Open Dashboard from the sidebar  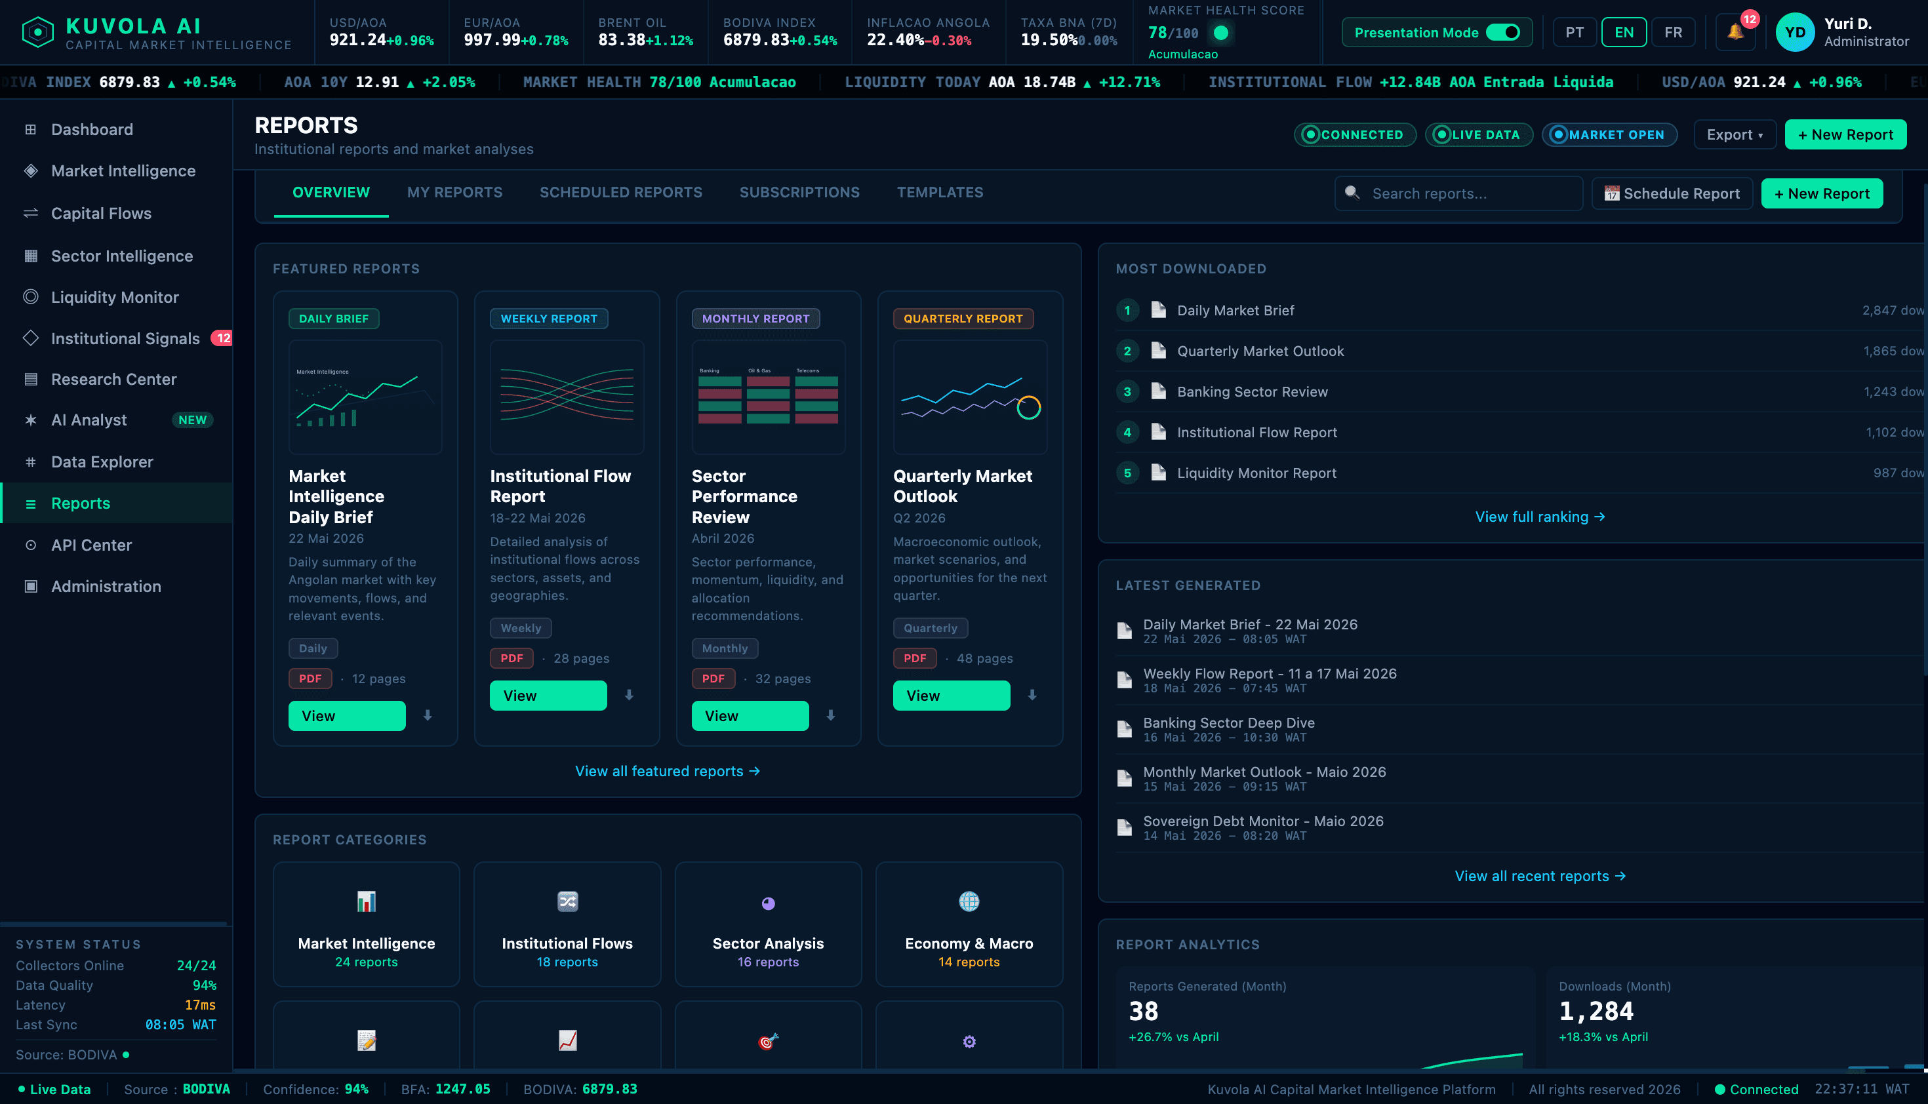(x=116, y=130)
